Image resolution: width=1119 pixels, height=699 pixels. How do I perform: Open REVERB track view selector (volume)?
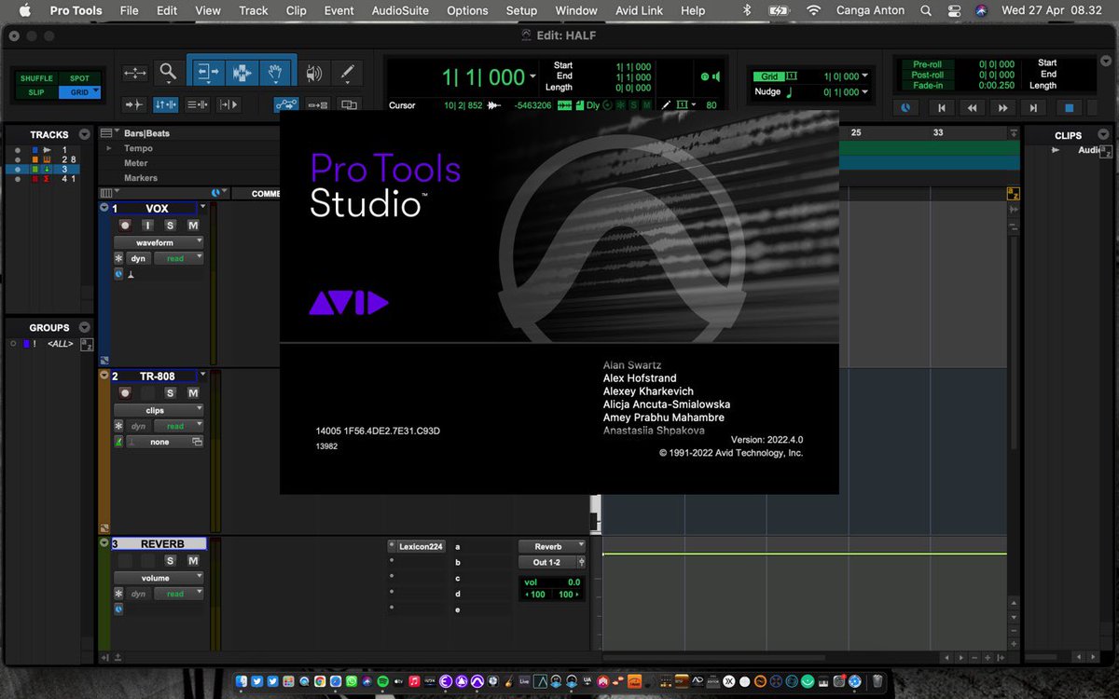tap(159, 578)
